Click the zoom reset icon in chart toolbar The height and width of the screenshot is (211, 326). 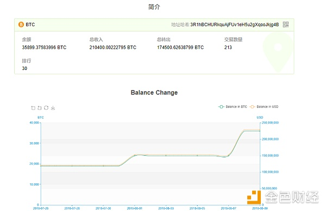click(x=40, y=108)
